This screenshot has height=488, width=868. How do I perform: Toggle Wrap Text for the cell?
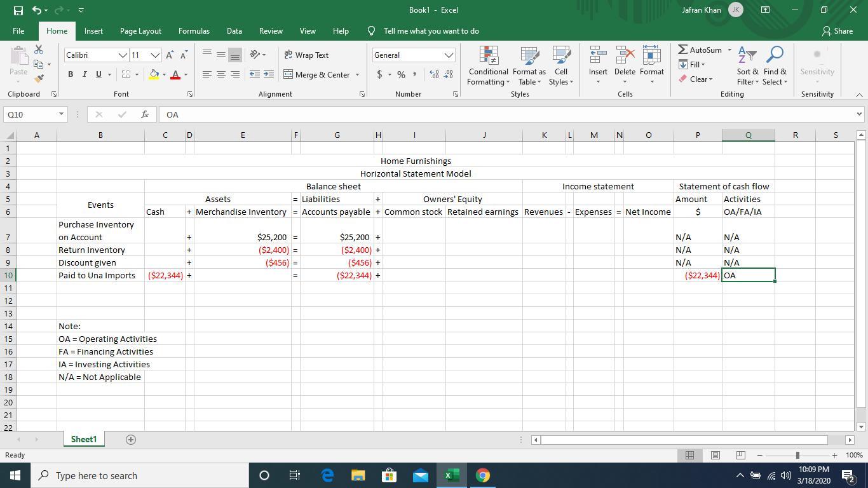point(306,55)
